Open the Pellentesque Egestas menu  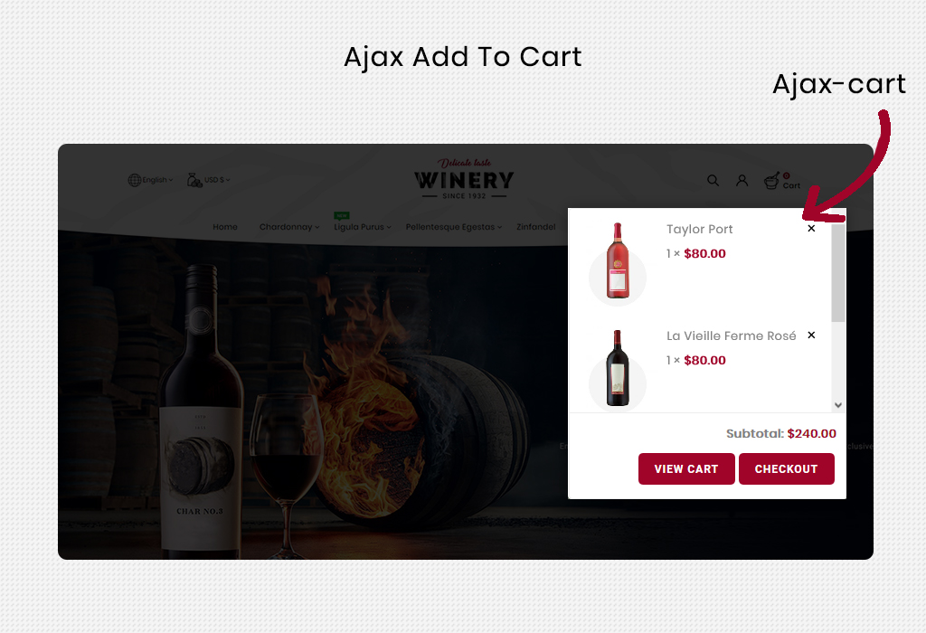[454, 227]
